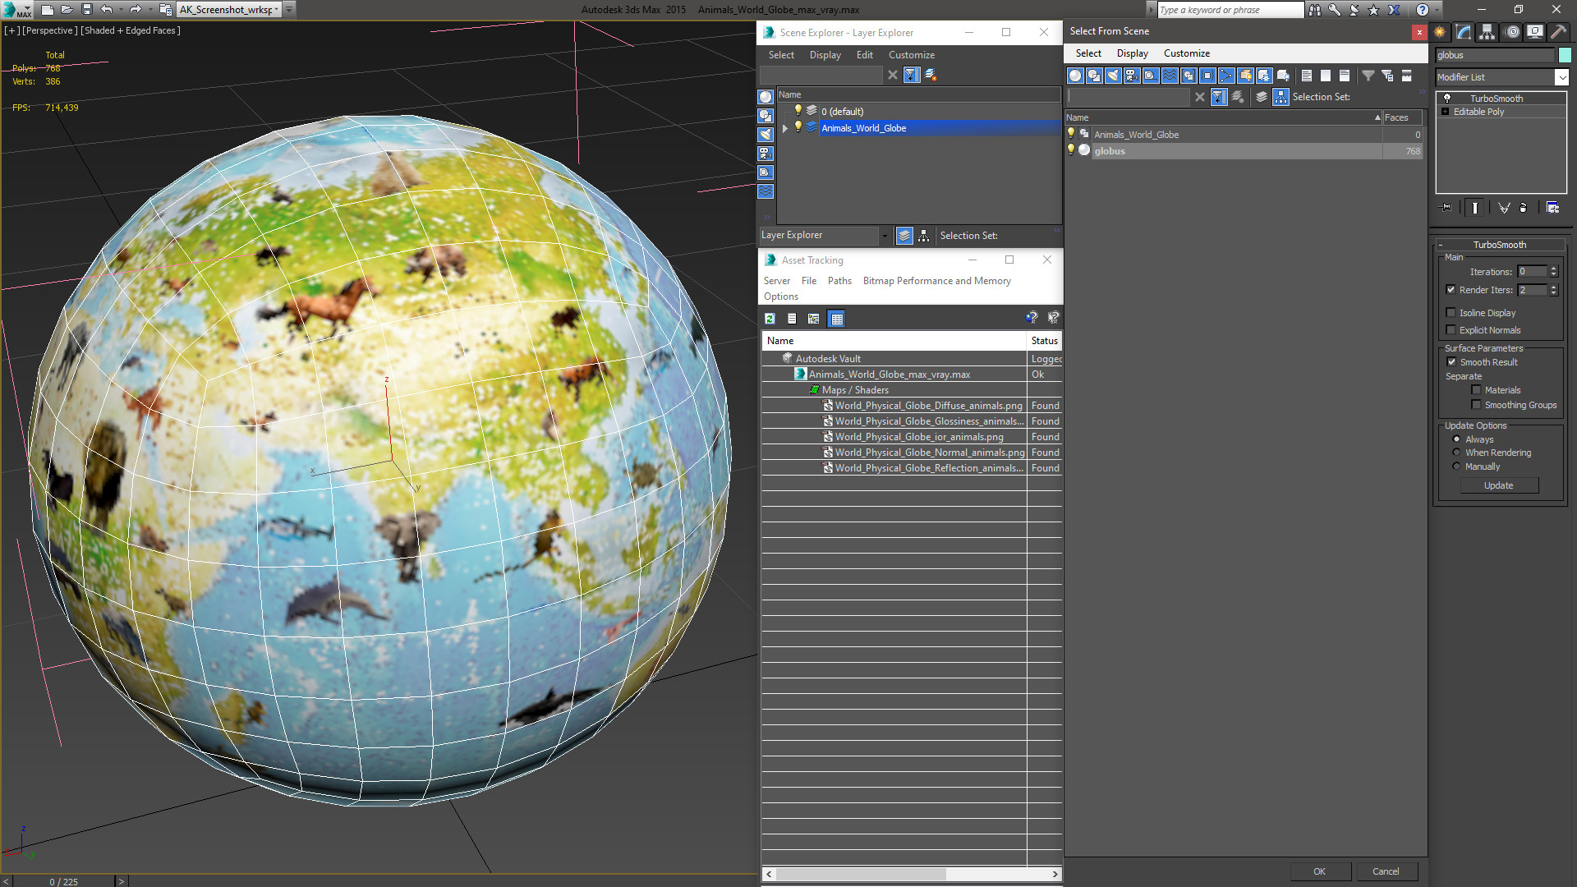1577x887 pixels.
Task: Enable Explicit Normals checkbox
Action: click(1451, 330)
